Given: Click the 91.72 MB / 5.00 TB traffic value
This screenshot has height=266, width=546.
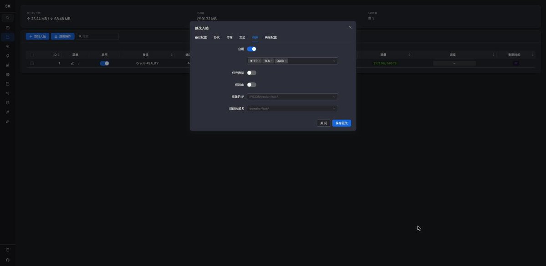Looking at the screenshot, I should 385,63.
